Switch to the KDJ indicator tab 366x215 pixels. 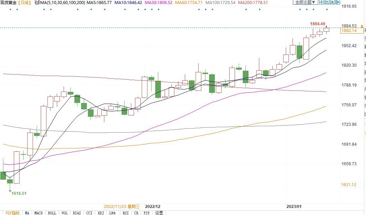(101, 213)
